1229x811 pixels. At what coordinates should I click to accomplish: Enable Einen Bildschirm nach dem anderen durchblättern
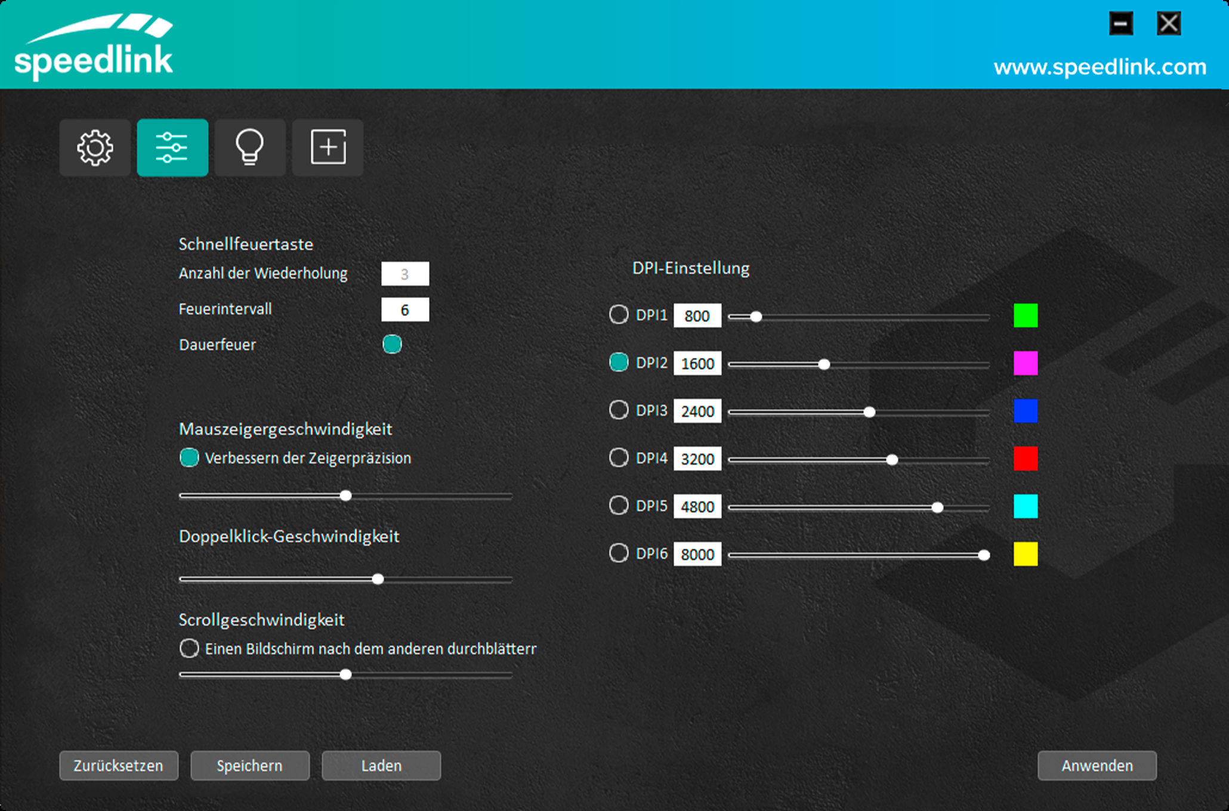click(189, 648)
